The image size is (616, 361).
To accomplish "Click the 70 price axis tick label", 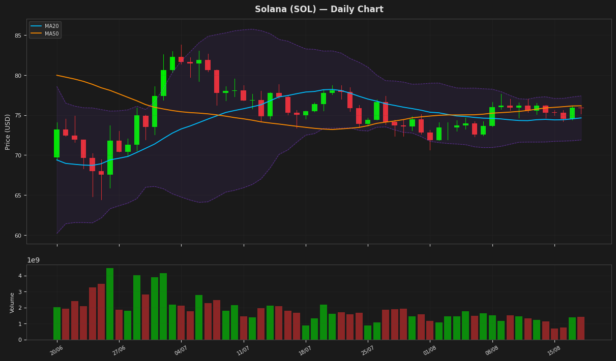I will point(18,155).
